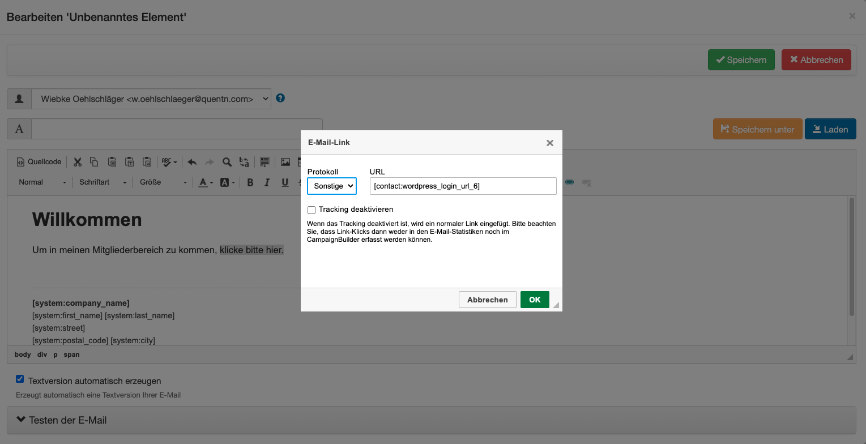Click the Copy icon in editor toolbar

(94, 162)
